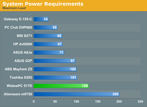Select the 'WidowPC 517D' label
Screen dimensions: 147x107
point(19,86)
